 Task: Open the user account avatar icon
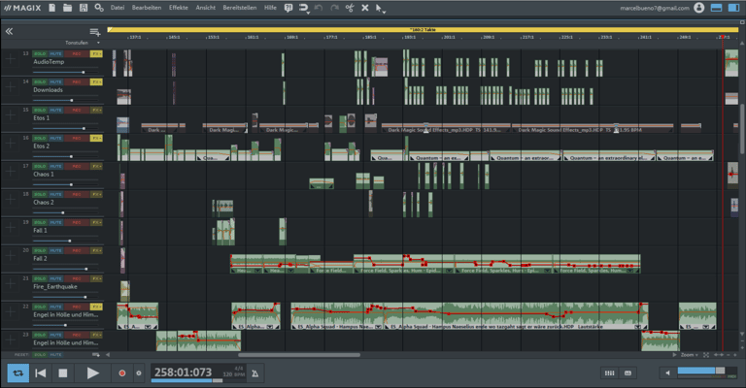699,8
